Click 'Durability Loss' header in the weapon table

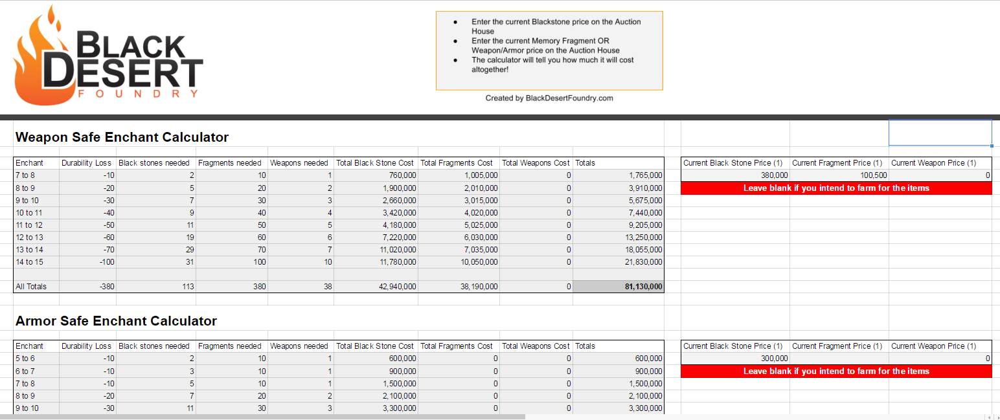point(87,163)
